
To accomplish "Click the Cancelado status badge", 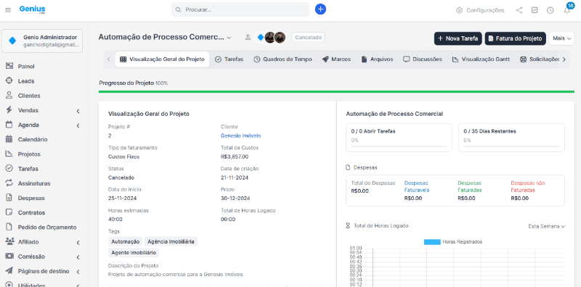I will click(x=308, y=38).
